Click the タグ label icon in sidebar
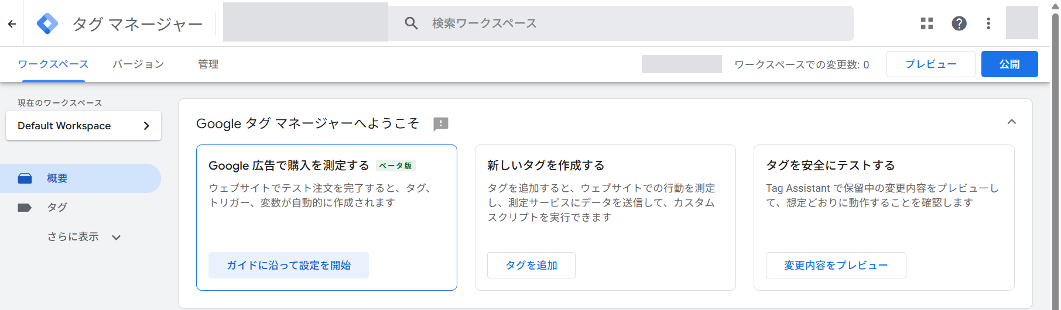1061x310 pixels. coord(25,208)
